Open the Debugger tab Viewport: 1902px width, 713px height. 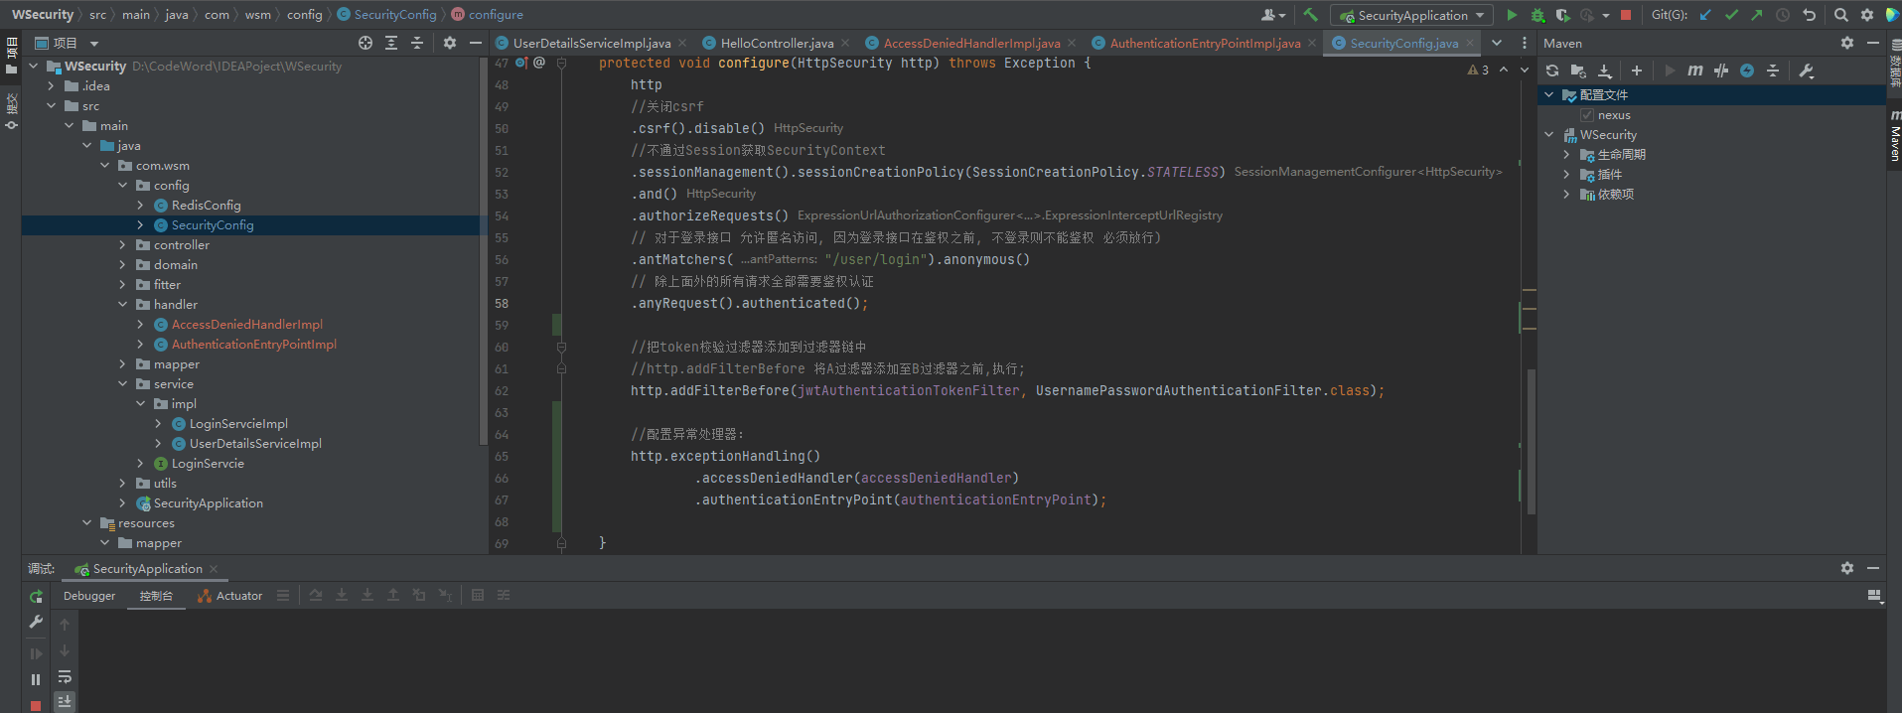(x=89, y=596)
